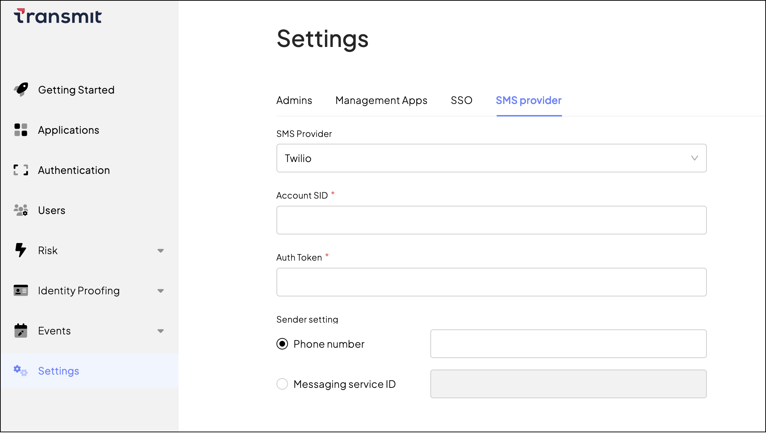This screenshot has height=433, width=766.
Task: Click the Applications grid icon
Action: pyautogui.click(x=21, y=130)
